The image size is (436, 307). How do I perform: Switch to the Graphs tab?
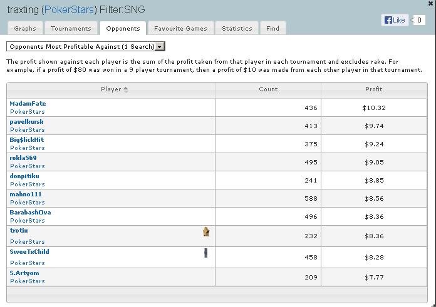[x=25, y=28]
